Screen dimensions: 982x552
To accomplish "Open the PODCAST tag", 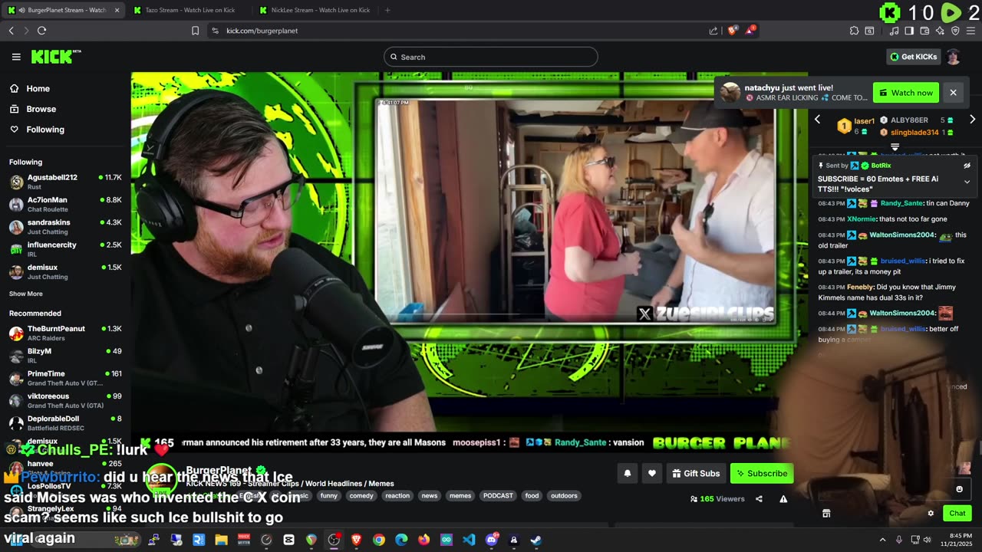I will point(498,496).
